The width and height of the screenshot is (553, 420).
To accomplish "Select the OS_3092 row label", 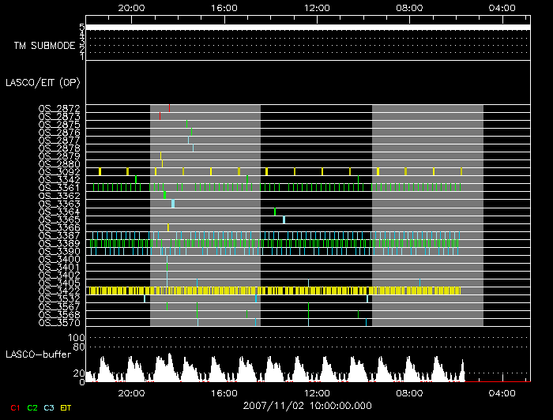I will tap(59, 172).
